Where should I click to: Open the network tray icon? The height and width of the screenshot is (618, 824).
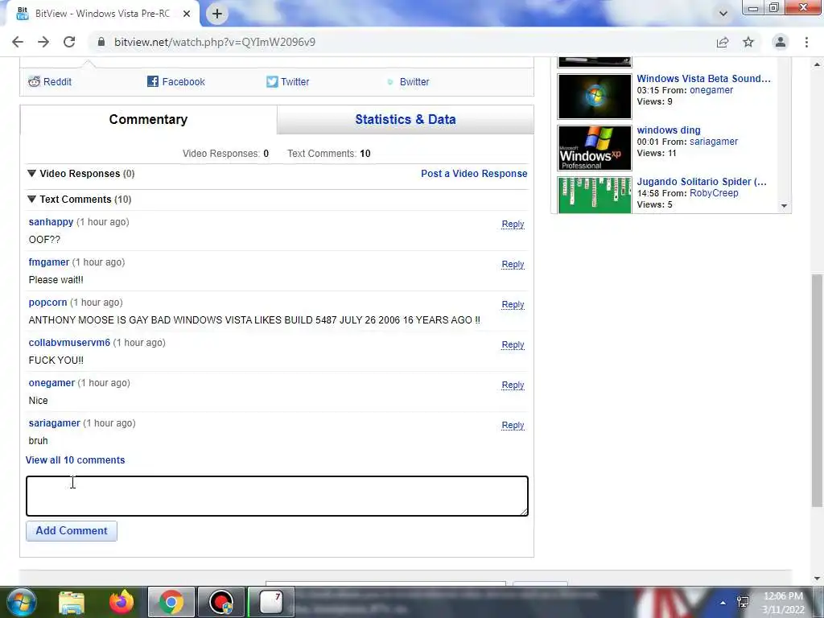[x=743, y=602]
